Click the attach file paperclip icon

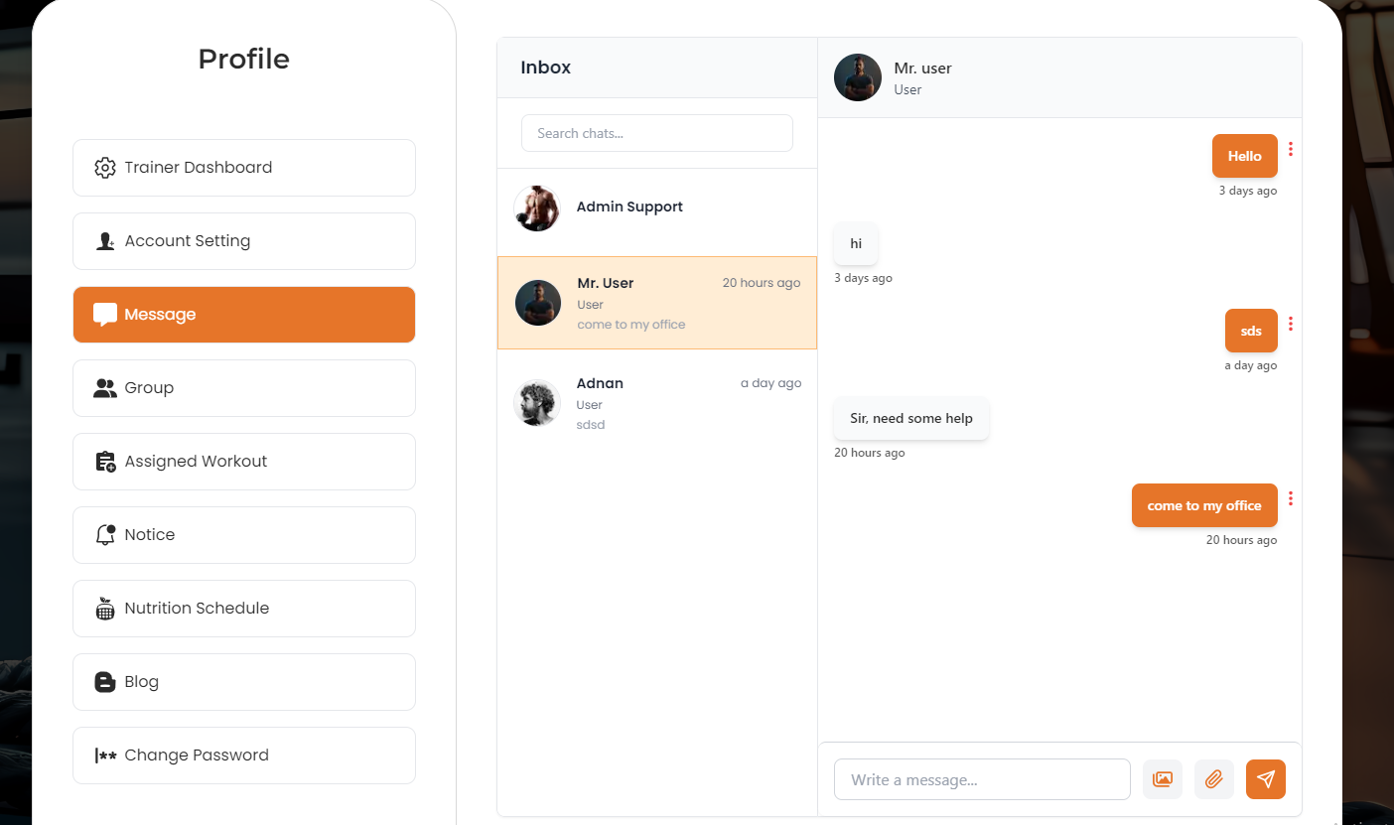(x=1213, y=779)
